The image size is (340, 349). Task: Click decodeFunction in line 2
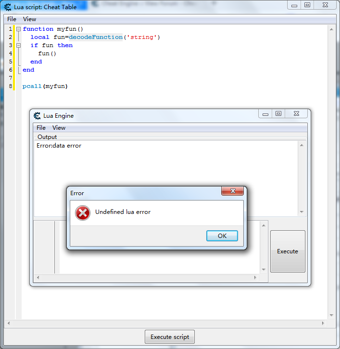[96, 37]
